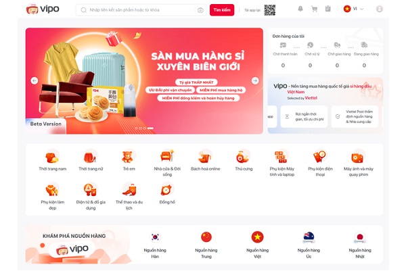406x271 pixels.
Task: Go to next banner slide arrow
Action: pyautogui.click(x=255, y=80)
